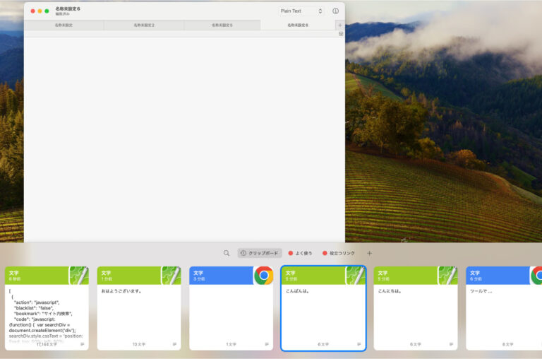The height and width of the screenshot is (359, 542).
Task: Click the red dot of よく使う pinboard
Action: pyautogui.click(x=291, y=253)
